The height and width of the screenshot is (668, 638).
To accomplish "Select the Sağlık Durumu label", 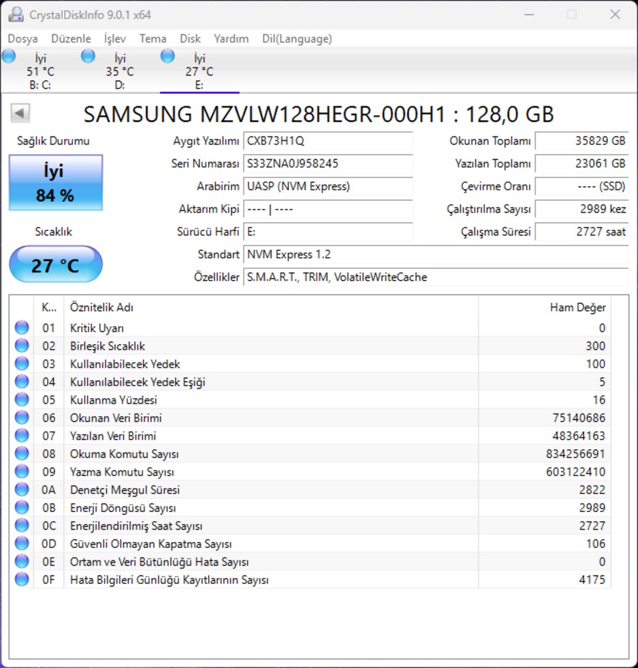I will click(x=53, y=141).
